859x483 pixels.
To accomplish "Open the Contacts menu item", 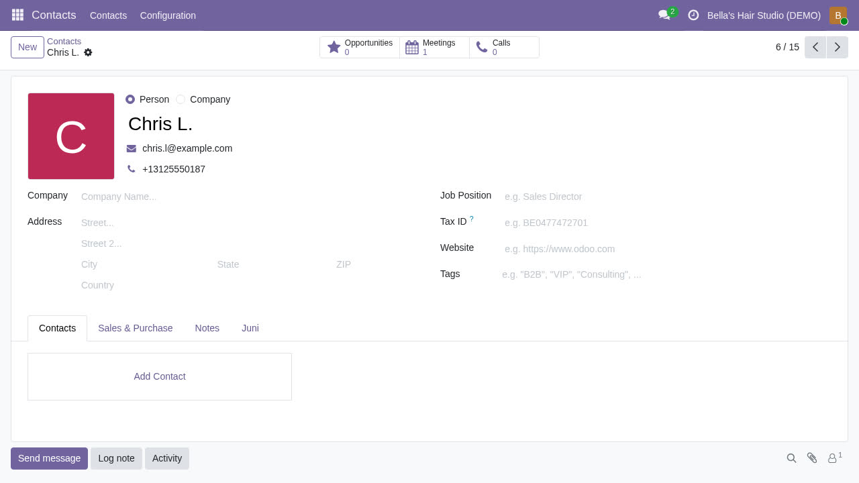I will coord(108,15).
